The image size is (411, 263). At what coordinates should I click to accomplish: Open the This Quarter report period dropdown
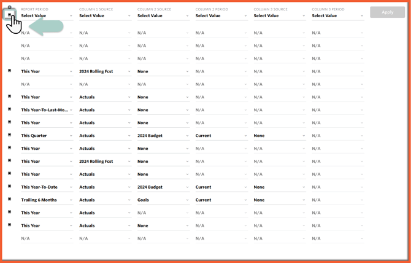pos(47,136)
